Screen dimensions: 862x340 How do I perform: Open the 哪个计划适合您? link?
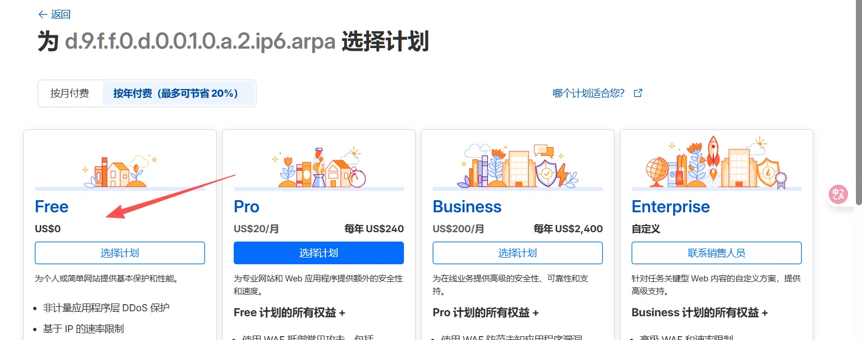[x=588, y=93]
